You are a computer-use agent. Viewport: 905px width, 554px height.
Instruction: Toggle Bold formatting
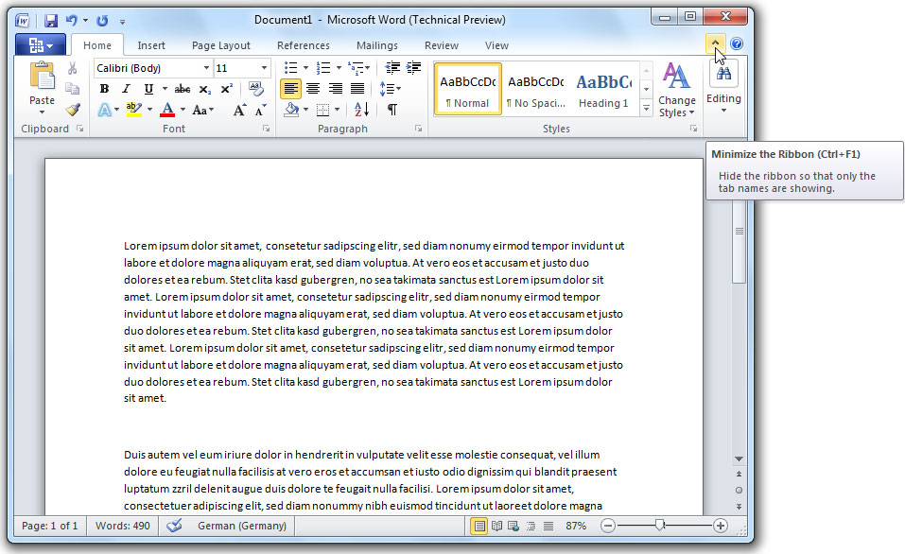click(x=105, y=89)
